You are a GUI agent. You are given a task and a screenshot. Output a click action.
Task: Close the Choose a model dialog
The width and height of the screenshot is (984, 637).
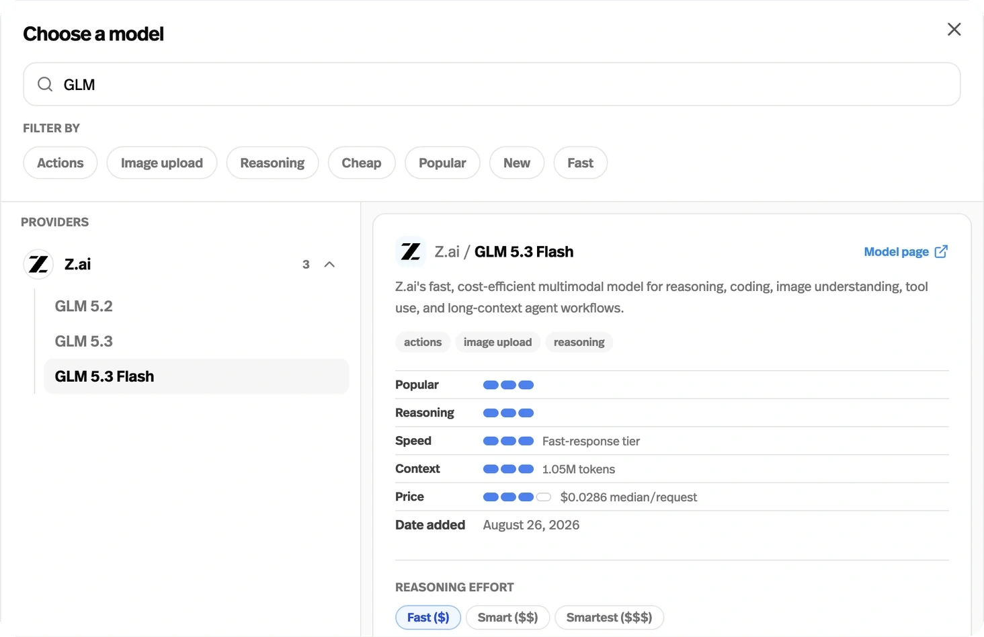(x=954, y=30)
